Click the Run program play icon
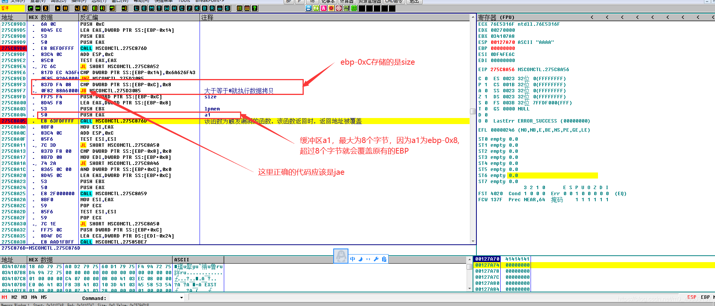Screen dimensions: 715x306 pyautogui.click(x=58, y=8)
